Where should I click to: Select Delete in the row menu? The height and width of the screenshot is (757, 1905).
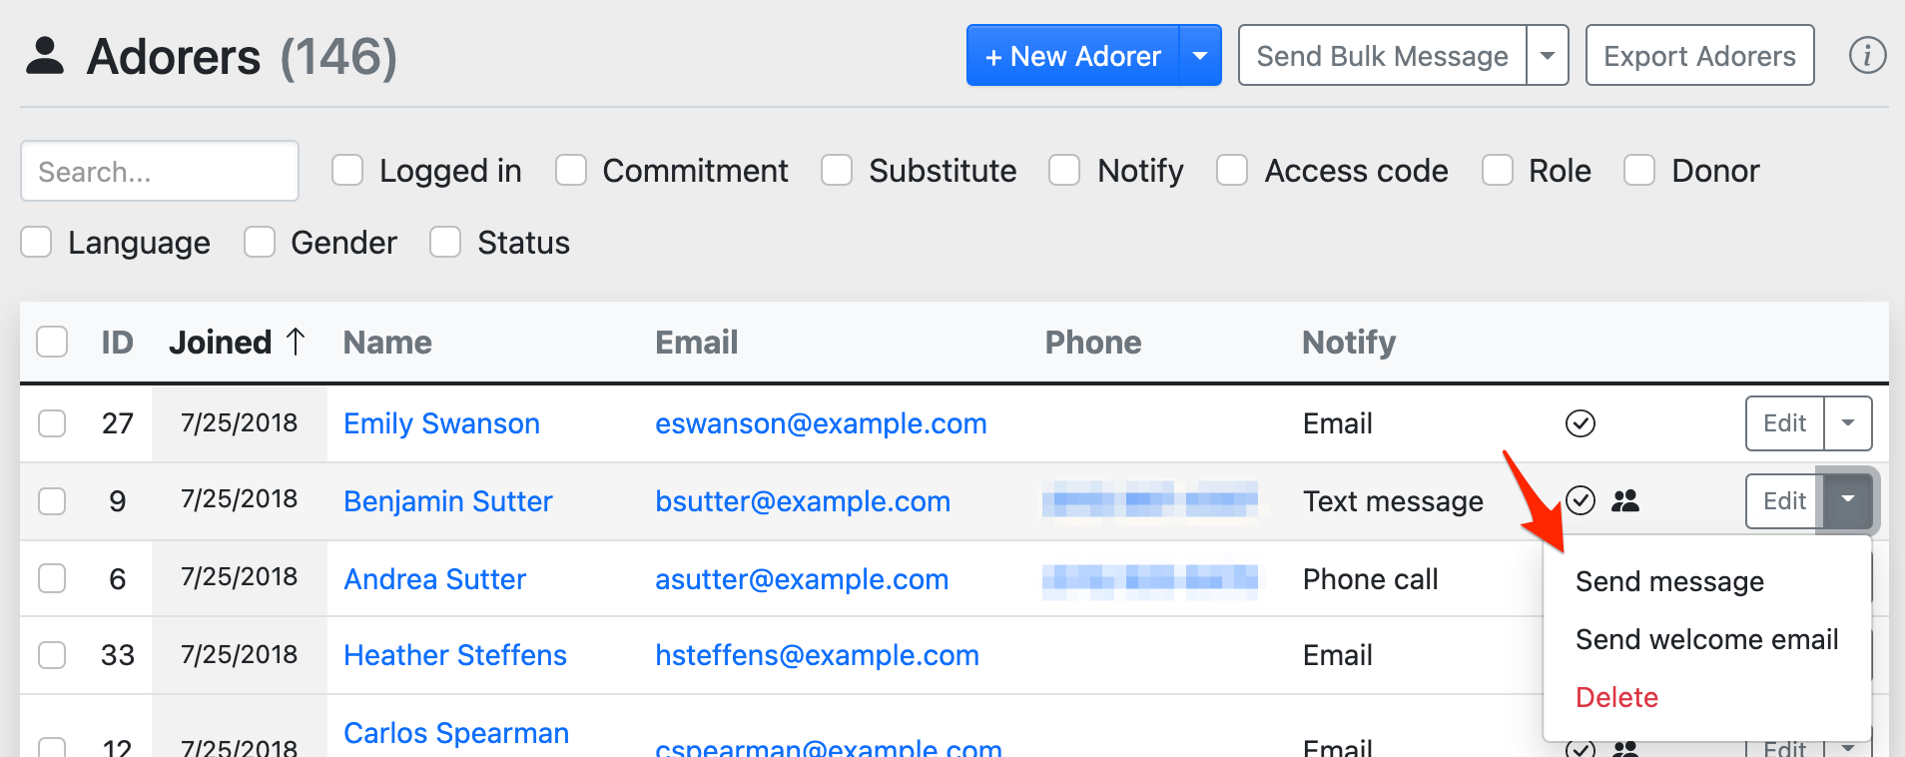[1616, 697]
